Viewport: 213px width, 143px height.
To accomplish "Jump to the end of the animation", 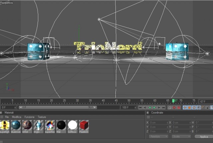I will tap(163, 108).
